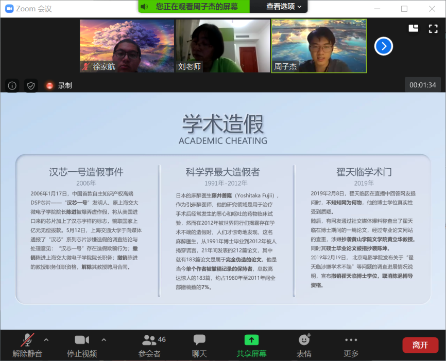Open the 参会者 participants panel
Image resolution: width=446 pixels, height=361 pixels.
point(150,345)
